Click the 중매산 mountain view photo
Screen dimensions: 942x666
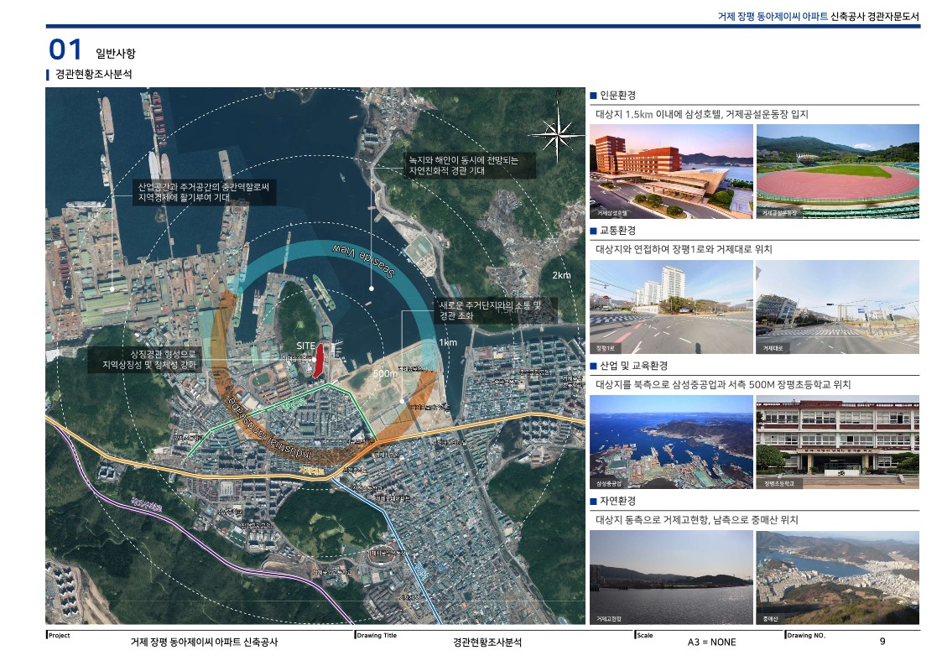(837, 577)
